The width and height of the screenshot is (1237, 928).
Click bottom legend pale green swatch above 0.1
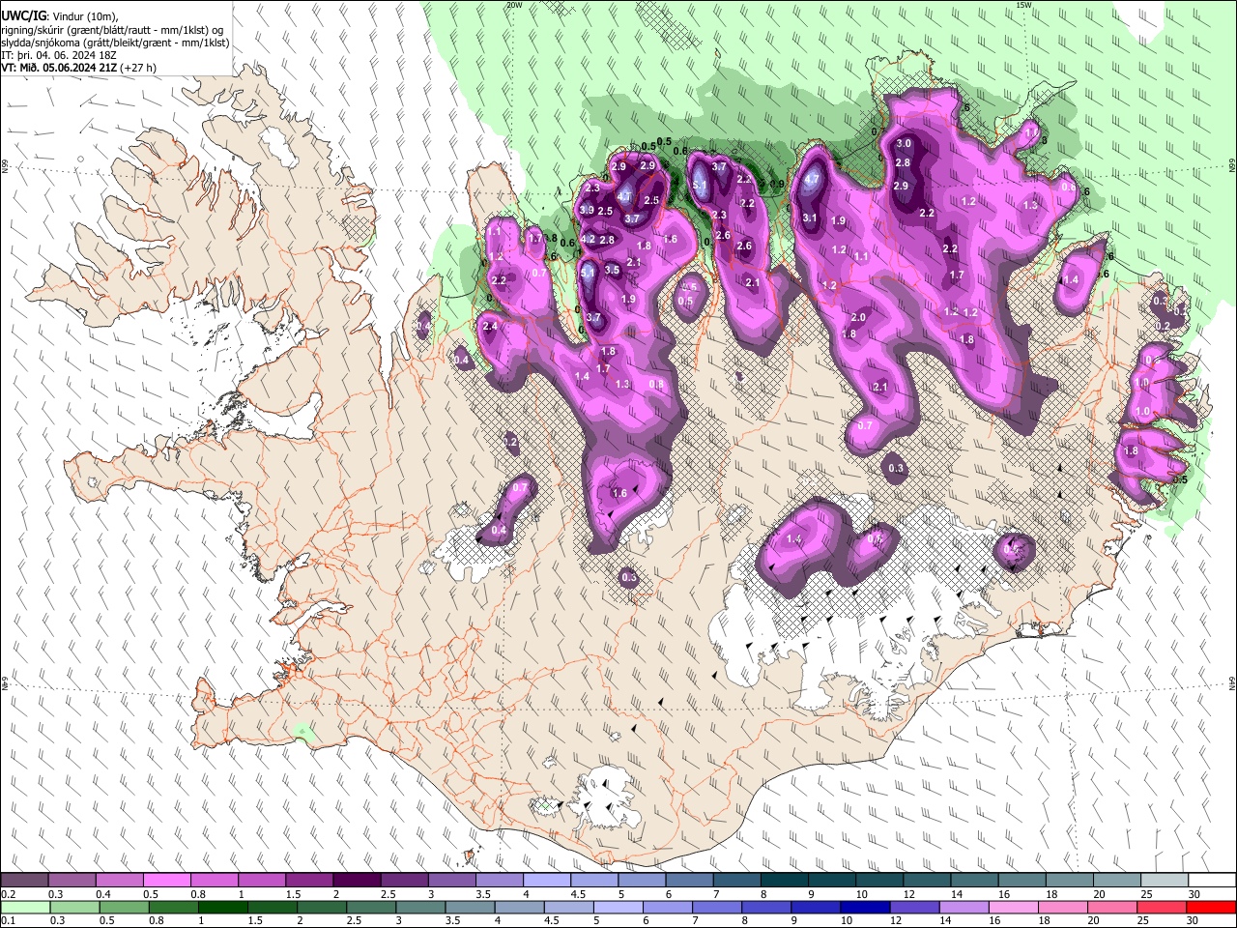pyautogui.click(x=24, y=907)
